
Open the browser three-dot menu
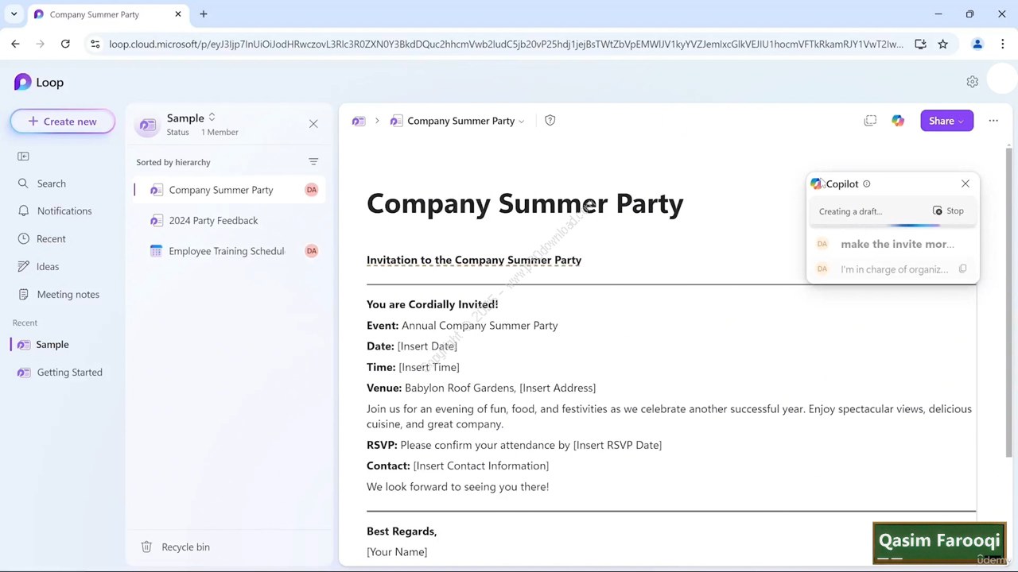1002,44
